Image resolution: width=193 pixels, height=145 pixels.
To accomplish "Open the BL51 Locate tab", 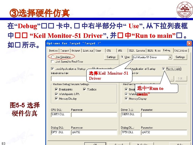I will (x=137, y=50).
